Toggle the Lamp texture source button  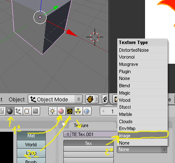31,153
